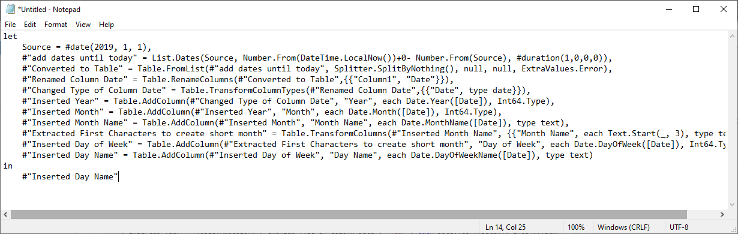Click the horizontal scrollbar left arrow
The width and height of the screenshot is (738, 234).
[x=5, y=215]
